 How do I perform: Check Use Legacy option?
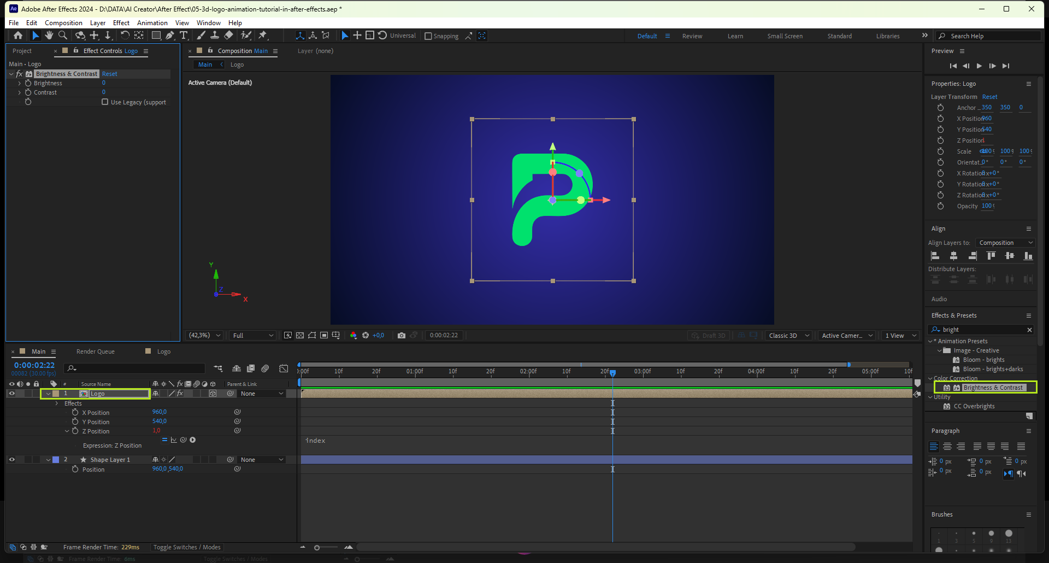[x=105, y=102]
